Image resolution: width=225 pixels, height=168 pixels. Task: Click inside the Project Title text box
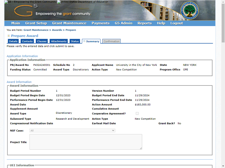(86, 142)
